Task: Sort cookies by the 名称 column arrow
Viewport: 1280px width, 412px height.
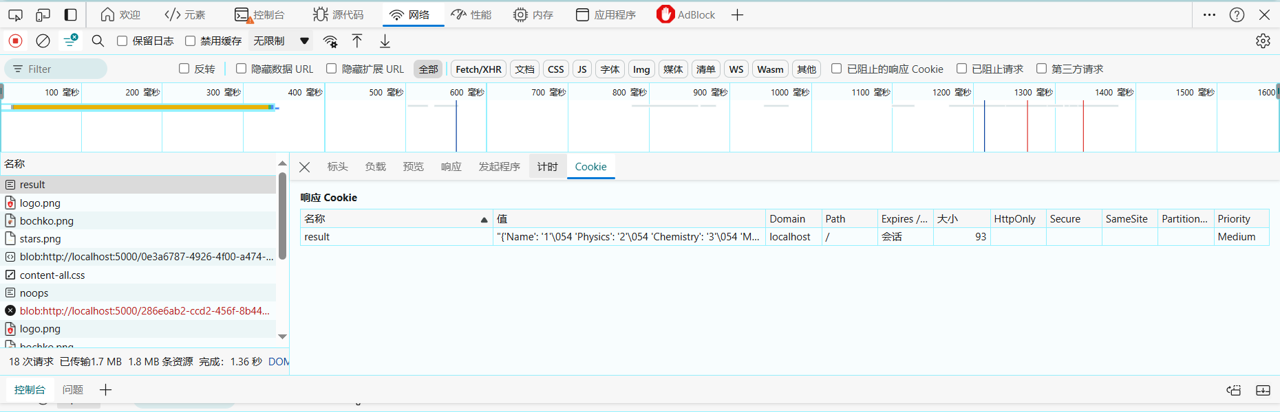Action: (484, 219)
